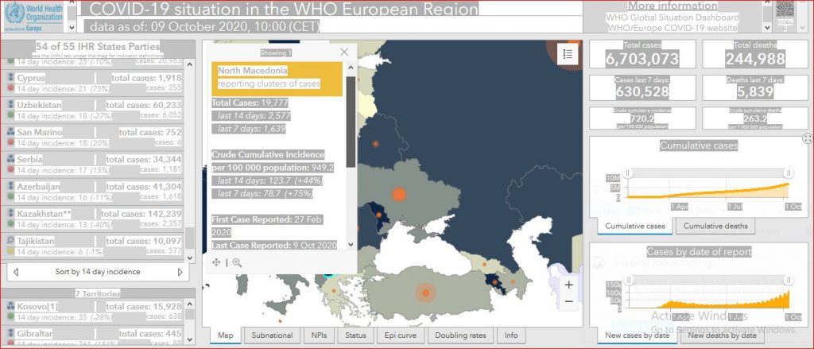The image size is (814, 349).
Task: Open WHO/Europe COVID-19 website link
Action: 673,28
